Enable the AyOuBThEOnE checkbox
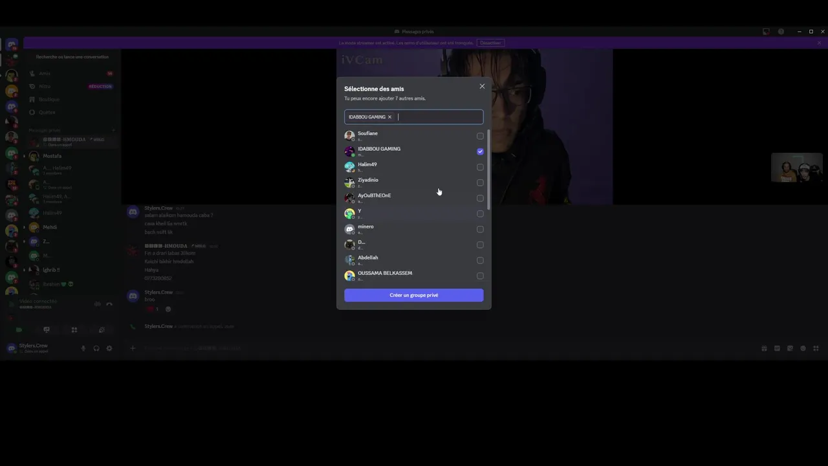The width and height of the screenshot is (828, 466). click(480, 198)
